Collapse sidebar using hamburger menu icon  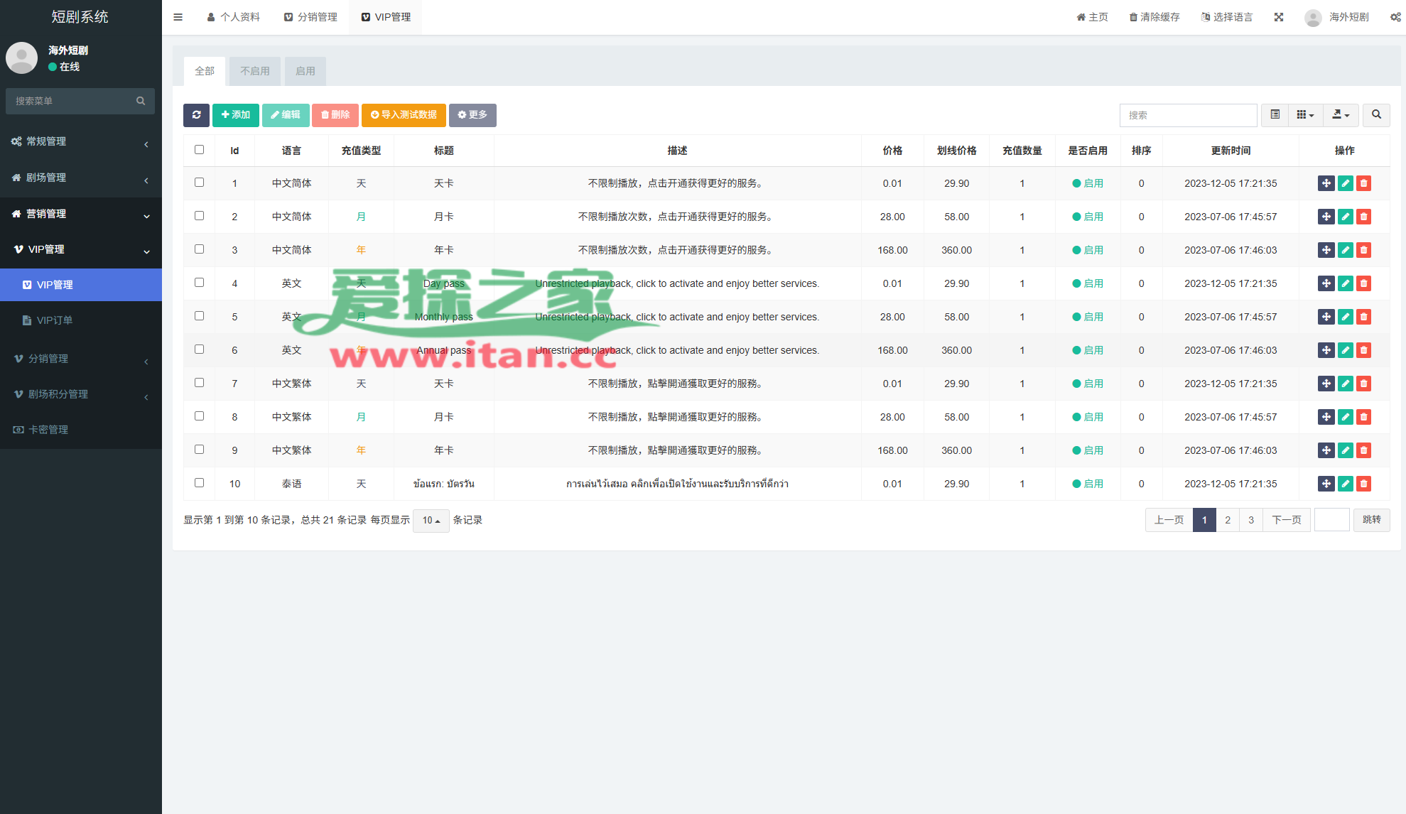point(178,17)
